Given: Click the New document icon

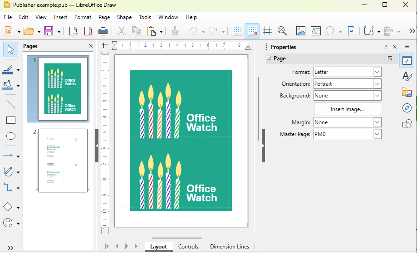Looking at the screenshot, I should (9, 31).
